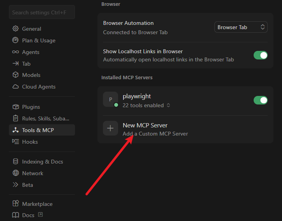Click the Connected to Browser Tab status text
This screenshot has width=282, height=221.
(x=135, y=32)
